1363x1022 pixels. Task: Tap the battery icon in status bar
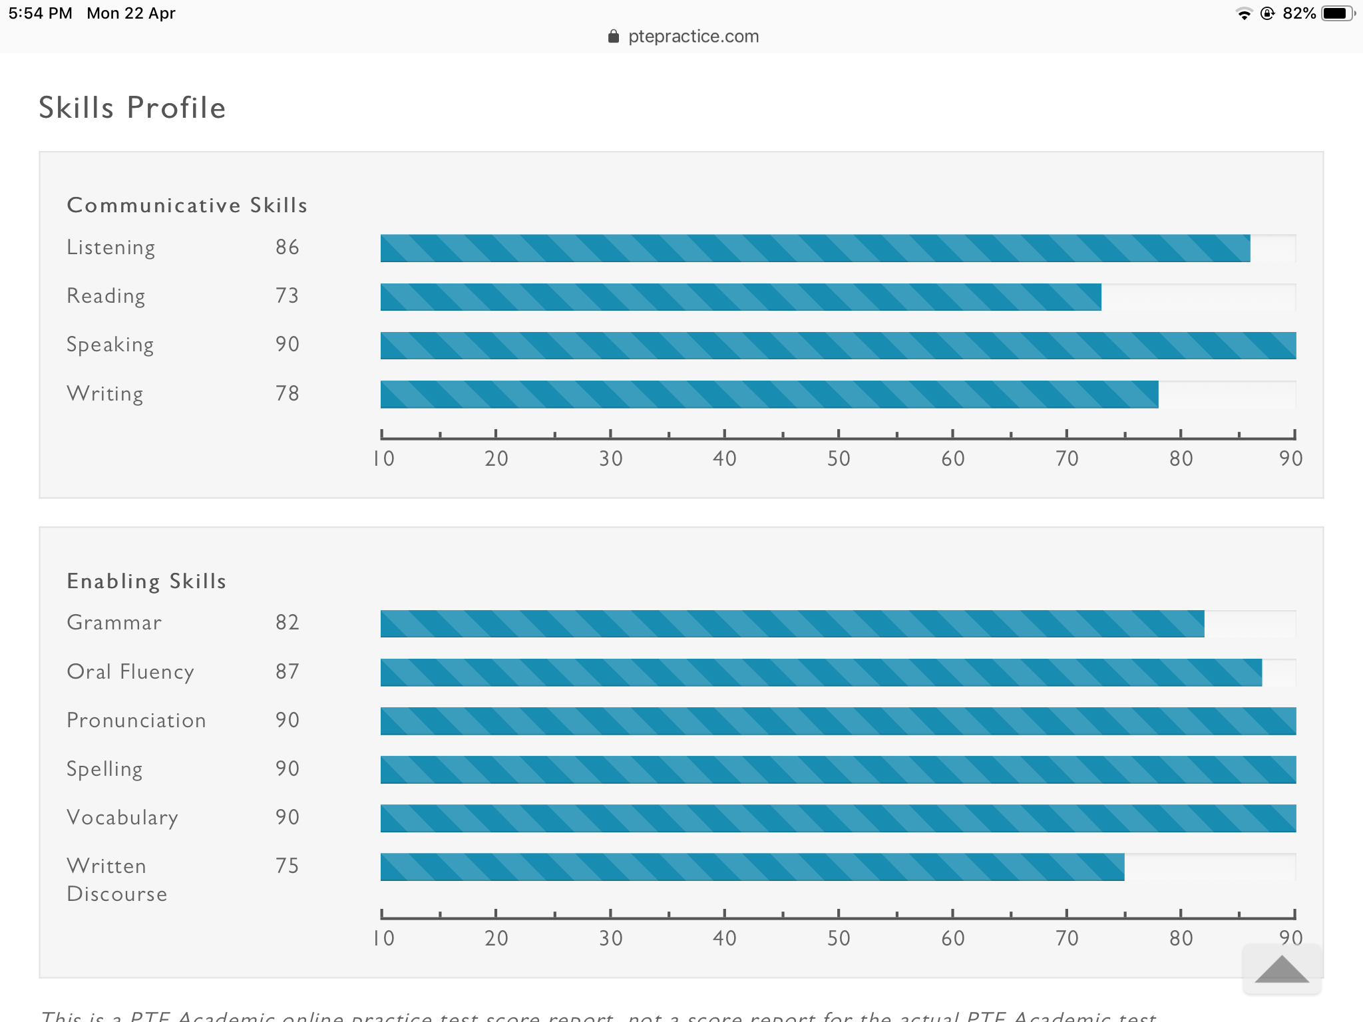(x=1336, y=13)
